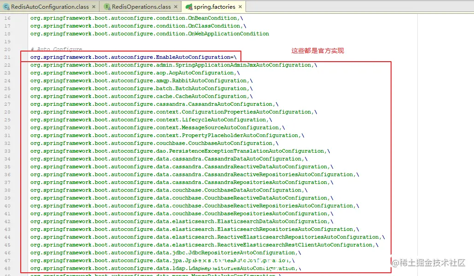Click the AopAutoConfiguration line

(x=135, y=73)
